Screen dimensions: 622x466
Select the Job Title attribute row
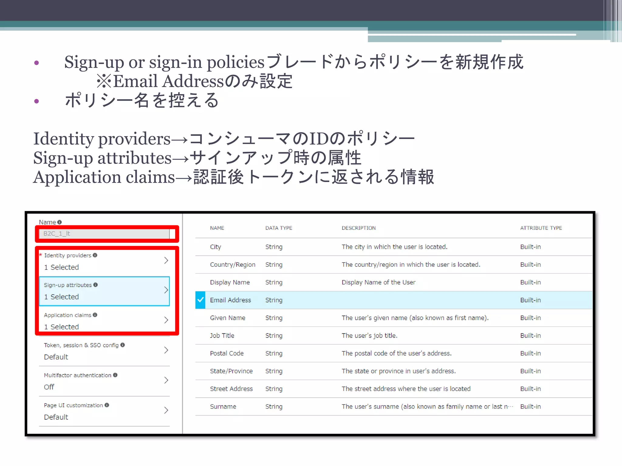(394, 336)
